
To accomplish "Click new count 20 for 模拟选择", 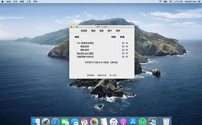I will coord(123,50).
